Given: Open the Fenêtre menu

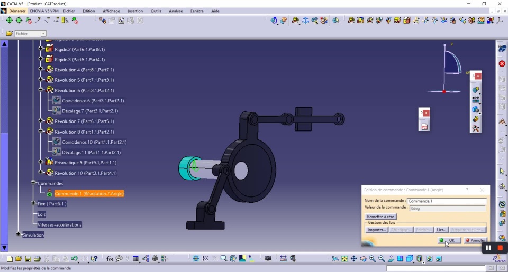Looking at the screenshot, I should tap(197, 11).
